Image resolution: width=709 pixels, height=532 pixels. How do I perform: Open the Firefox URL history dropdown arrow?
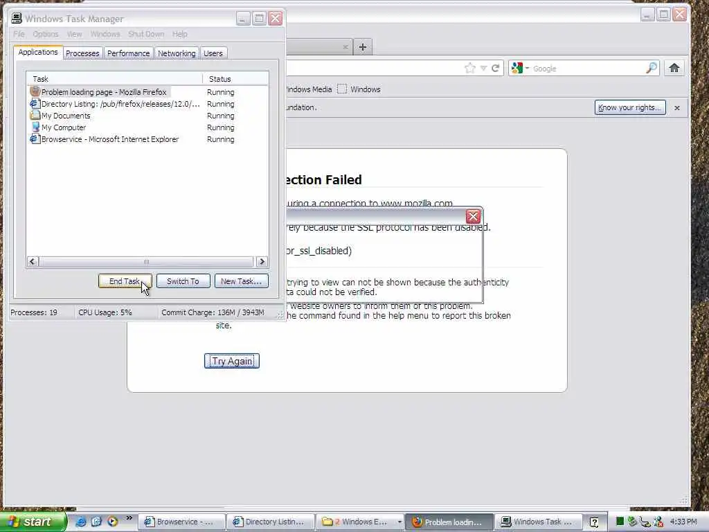pyautogui.click(x=483, y=69)
